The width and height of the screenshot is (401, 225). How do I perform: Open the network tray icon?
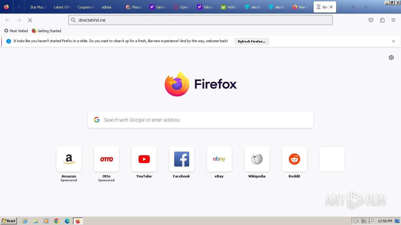pos(364,221)
